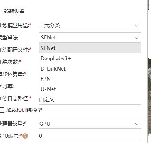This screenshot has width=151, height=143.
Task: Click the 模型算法 field label
Action: tap(9, 38)
